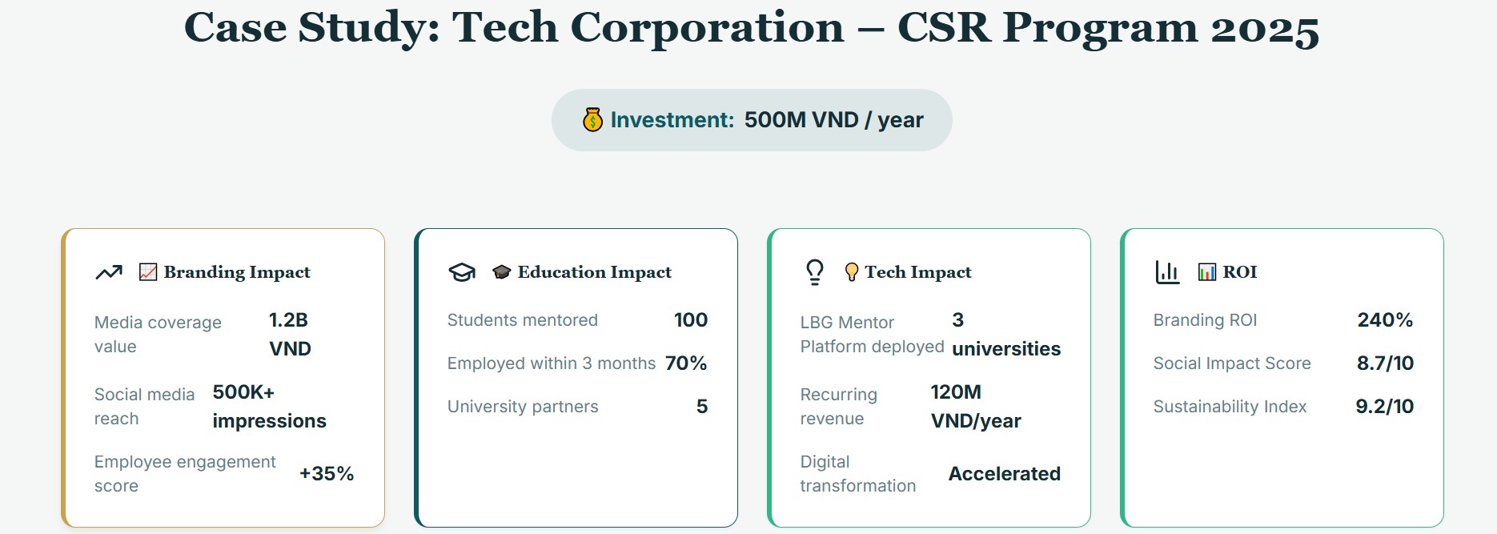Click the red chart emoji beside Branding Impact
Viewport: 1497px width, 534px height.
[148, 272]
